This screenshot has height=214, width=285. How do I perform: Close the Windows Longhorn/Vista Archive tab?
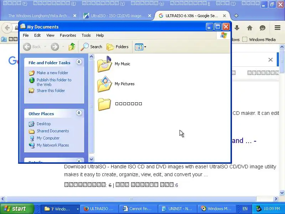[75, 16]
